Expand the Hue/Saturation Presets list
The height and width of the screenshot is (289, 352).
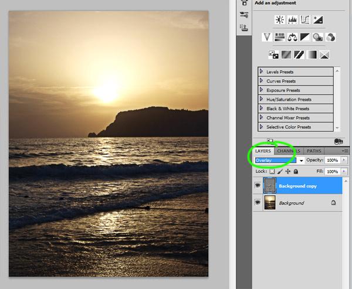click(261, 99)
